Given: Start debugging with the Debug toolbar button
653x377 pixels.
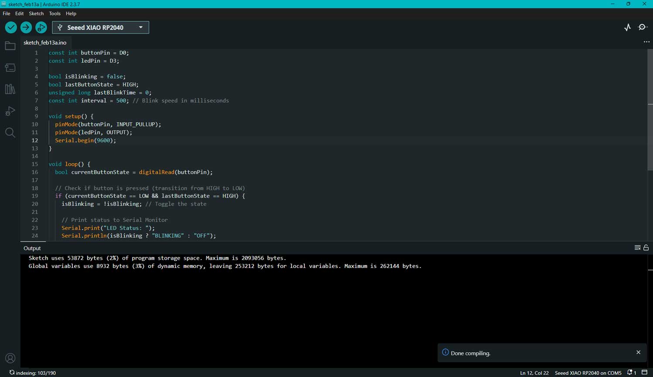Looking at the screenshot, I should 41,27.
